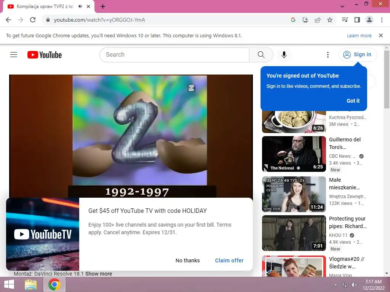390x292 pixels.
Task: Click the Małe mieszkanie video title
Action: [344, 184]
